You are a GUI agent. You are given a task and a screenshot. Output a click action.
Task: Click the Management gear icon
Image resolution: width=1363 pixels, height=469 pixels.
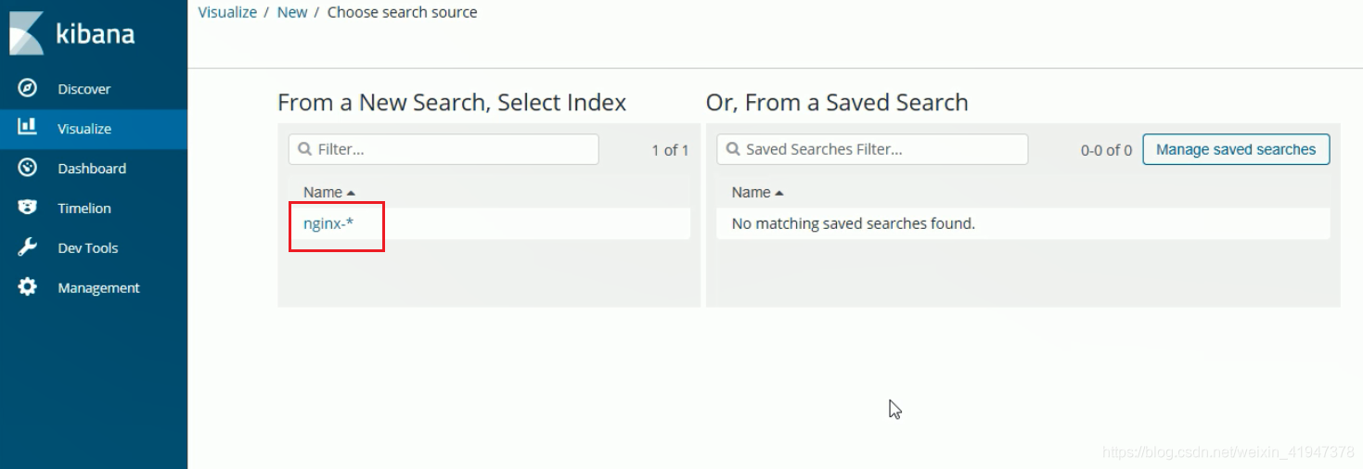[x=28, y=287]
